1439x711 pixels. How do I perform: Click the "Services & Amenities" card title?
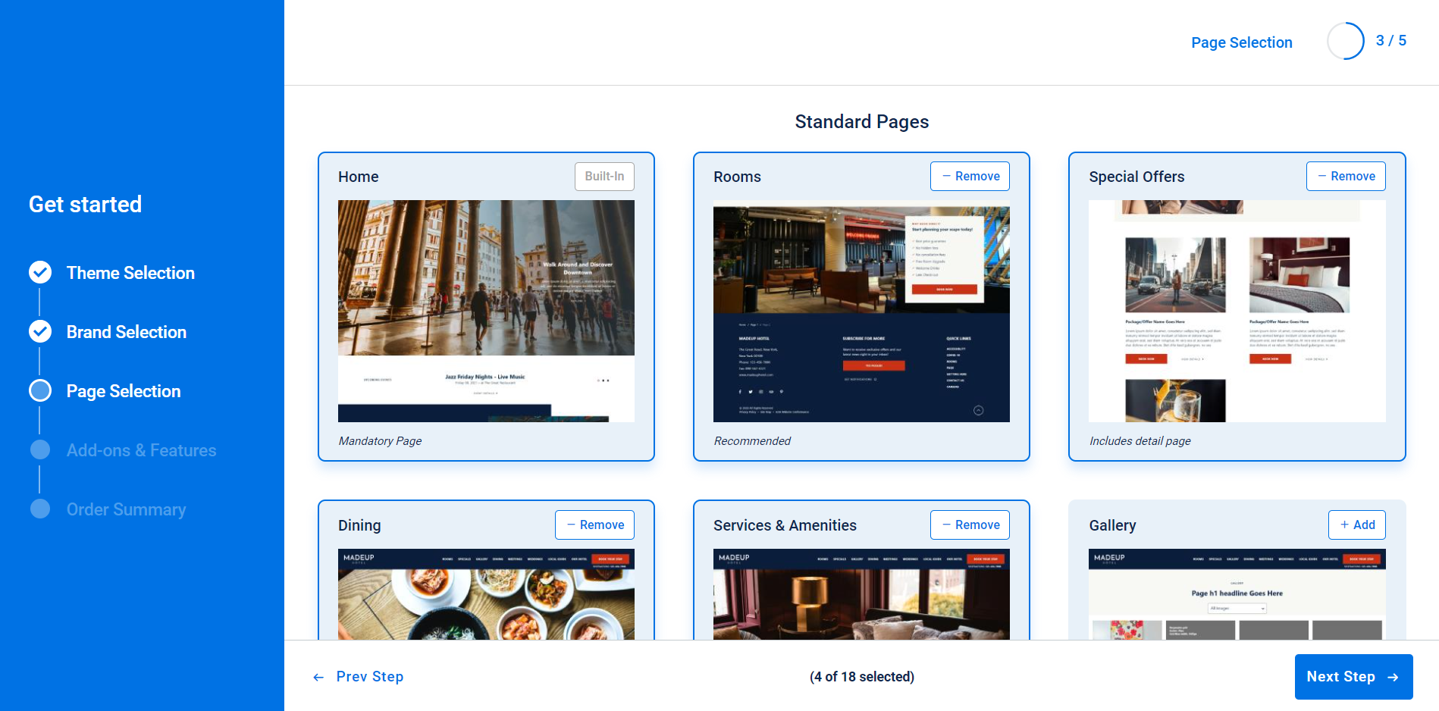pos(785,525)
